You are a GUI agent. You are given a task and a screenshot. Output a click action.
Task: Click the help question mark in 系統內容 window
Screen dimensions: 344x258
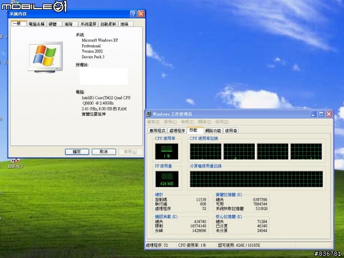(x=133, y=14)
